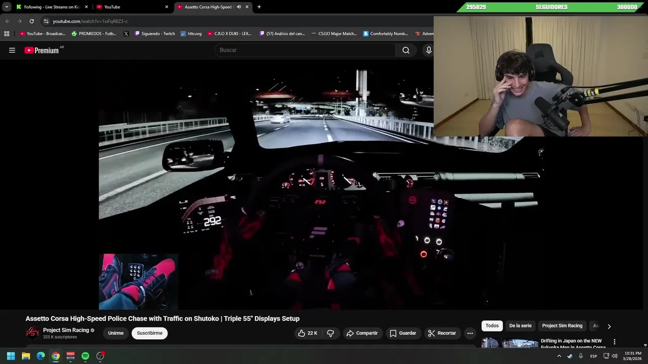This screenshot has height=364, width=648.
Task: Open the tab search dropdown arrow
Action: pyautogui.click(x=7, y=7)
